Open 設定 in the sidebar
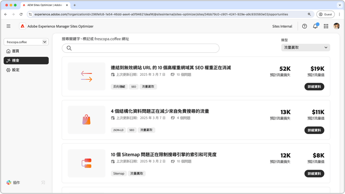The width and height of the screenshot is (345, 194). (26, 70)
